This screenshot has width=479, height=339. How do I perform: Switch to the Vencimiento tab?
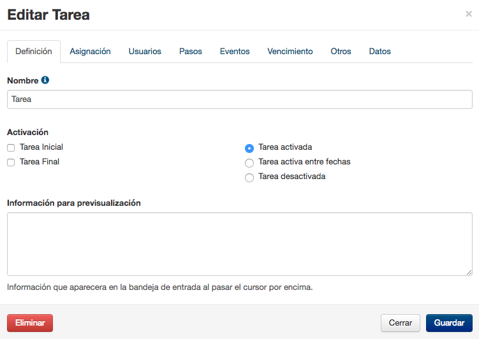pos(290,51)
